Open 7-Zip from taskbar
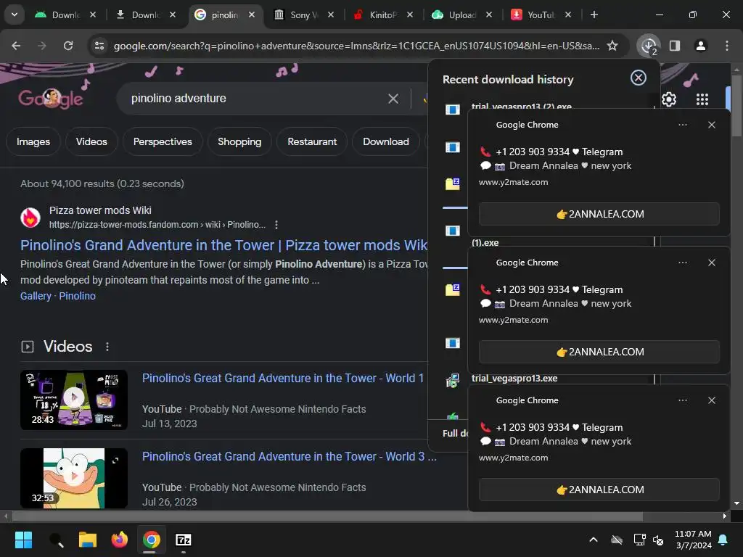 [x=184, y=540]
